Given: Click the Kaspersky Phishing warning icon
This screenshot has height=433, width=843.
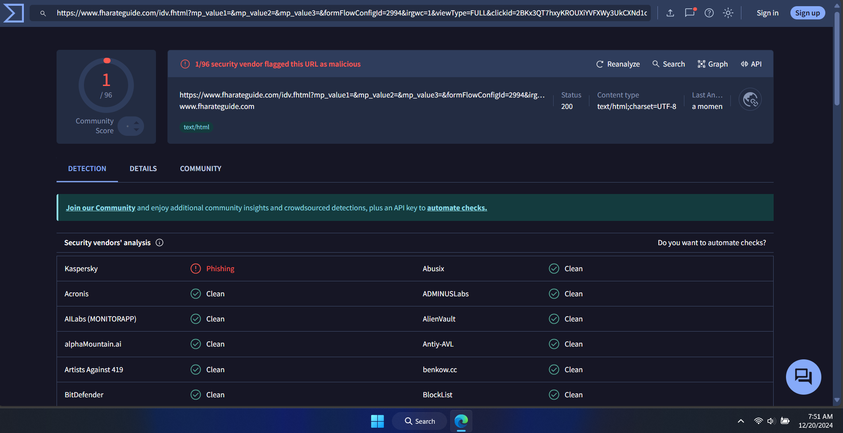Looking at the screenshot, I should click(195, 269).
